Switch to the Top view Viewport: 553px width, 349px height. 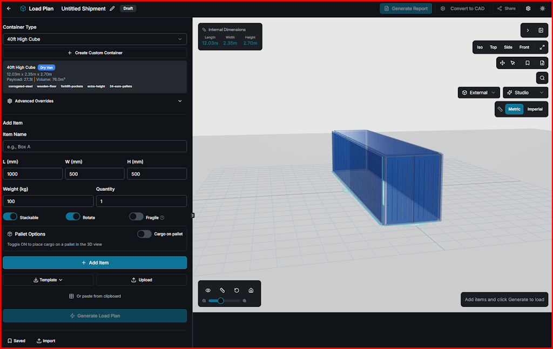click(x=493, y=47)
